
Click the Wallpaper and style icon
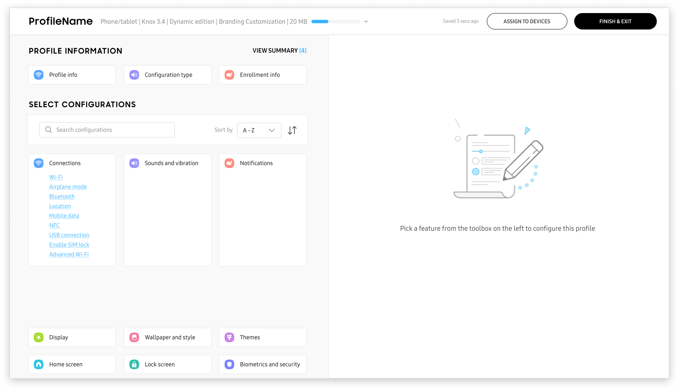pyautogui.click(x=134, y=337)
